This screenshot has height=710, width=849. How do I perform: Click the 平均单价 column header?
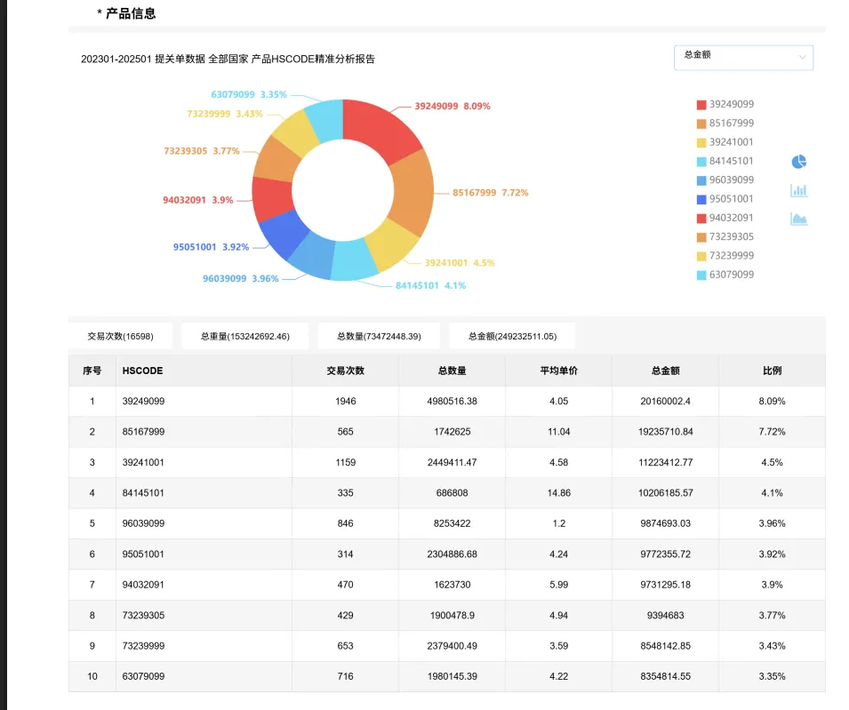[x=558, y=371]
